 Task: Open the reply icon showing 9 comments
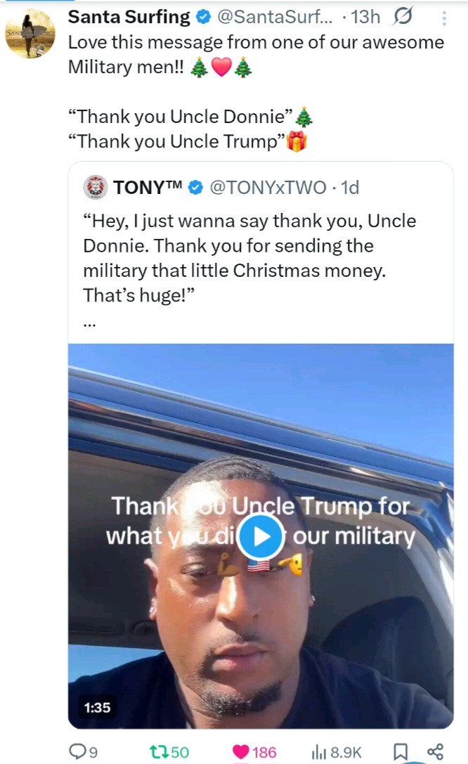pos(77,751)
